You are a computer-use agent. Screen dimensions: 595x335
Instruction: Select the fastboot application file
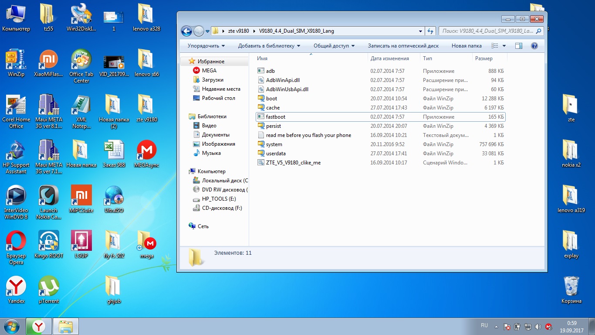click(275, 117)
